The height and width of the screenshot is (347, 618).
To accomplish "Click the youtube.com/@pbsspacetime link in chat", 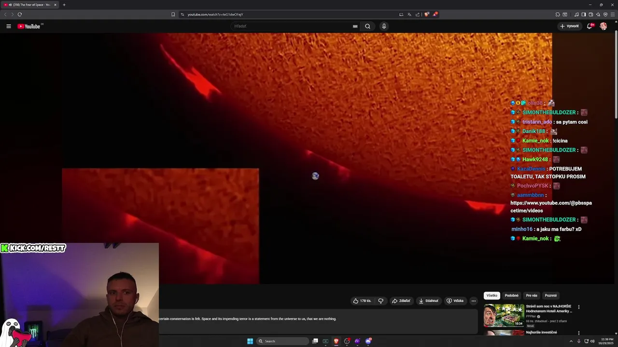I will pyautogui.click(x=551, y=207).
